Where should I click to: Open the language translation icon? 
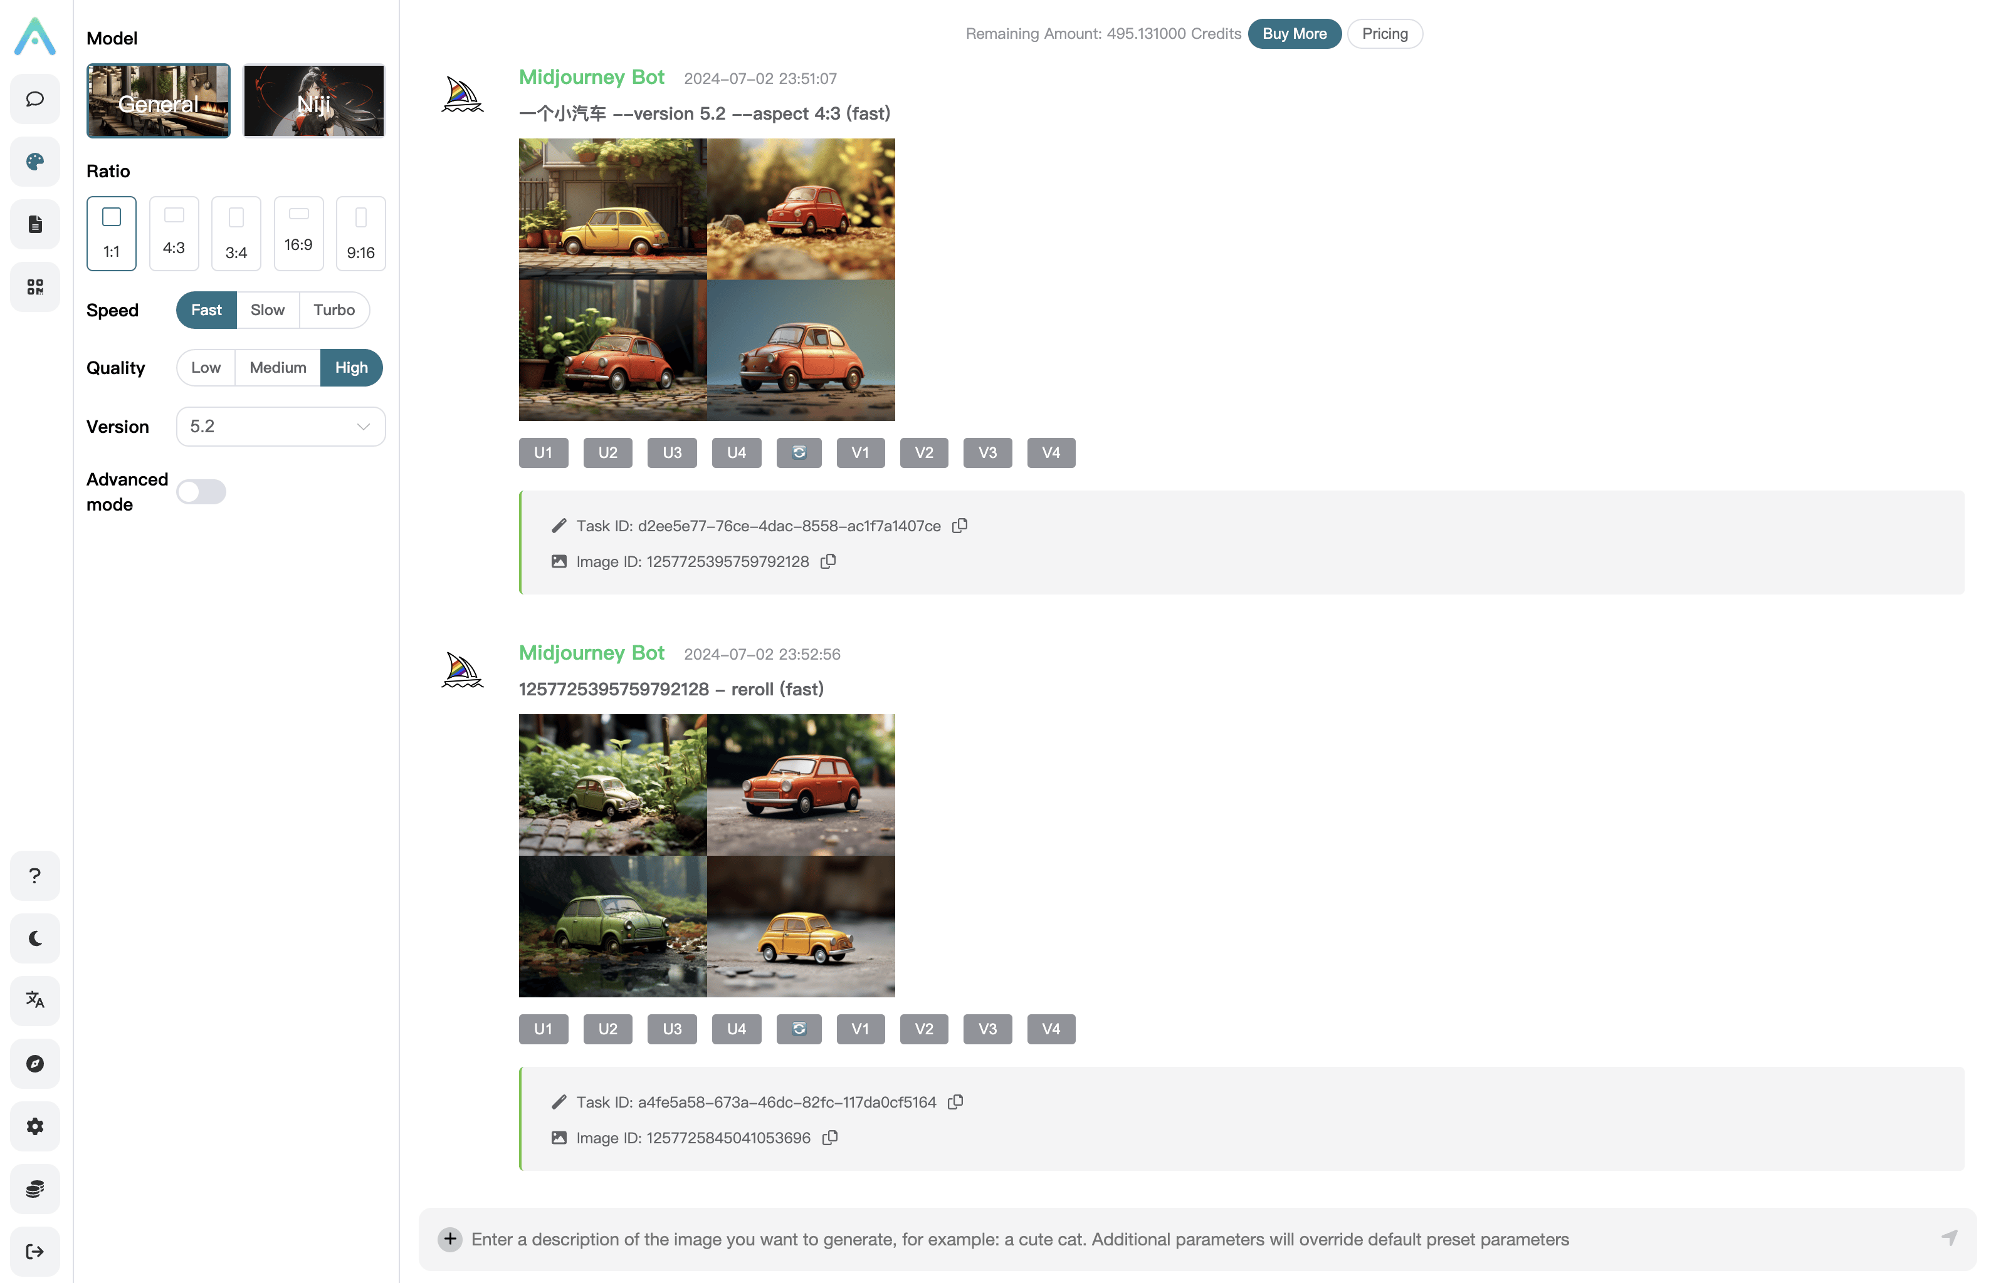point(35,1000)
